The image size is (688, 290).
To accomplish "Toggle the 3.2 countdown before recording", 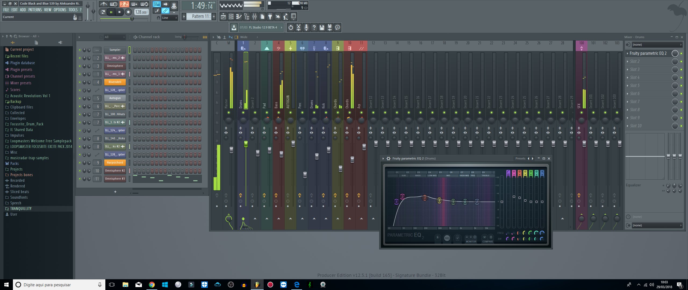I will [x=124, y=4].
